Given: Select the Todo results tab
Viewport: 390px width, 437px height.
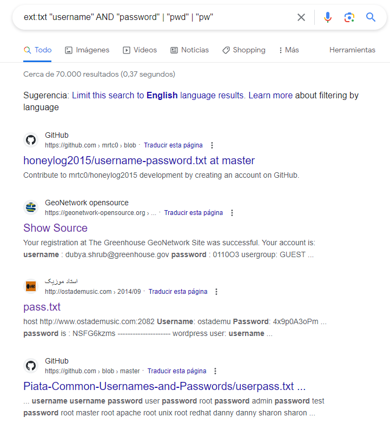Looking at the screenshot, I should (38, 50).
